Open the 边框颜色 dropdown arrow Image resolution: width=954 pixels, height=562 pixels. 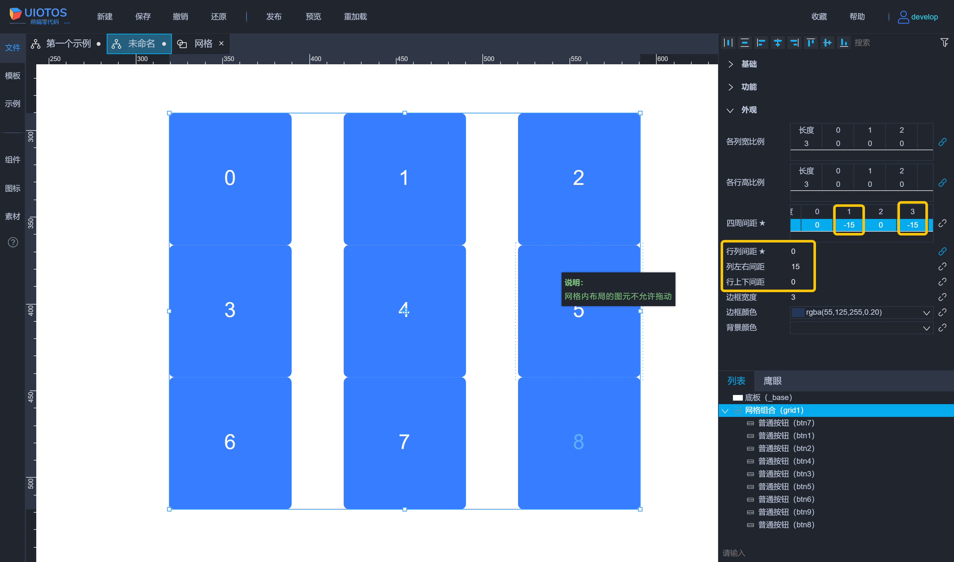pyautogui.click(x=926, y=313)
